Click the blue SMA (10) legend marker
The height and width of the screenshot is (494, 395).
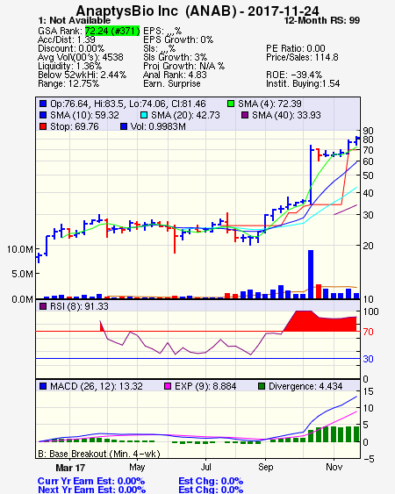pos(43,115)
